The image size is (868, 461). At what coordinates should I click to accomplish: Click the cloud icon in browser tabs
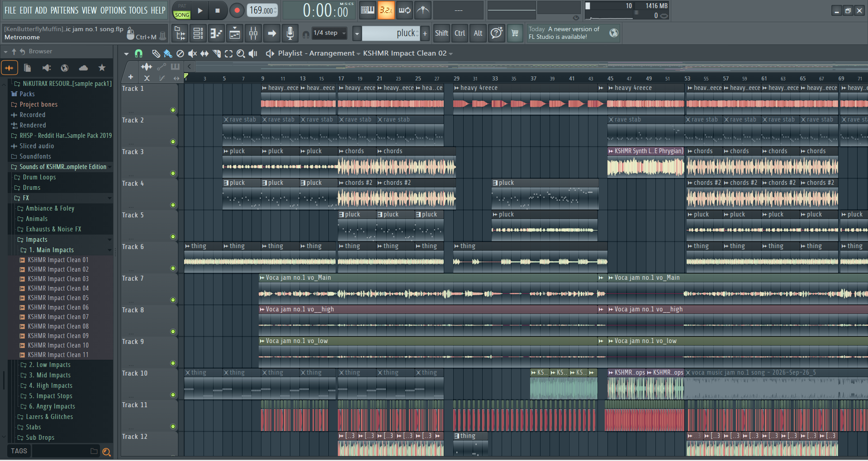click(x=83, y=68)
